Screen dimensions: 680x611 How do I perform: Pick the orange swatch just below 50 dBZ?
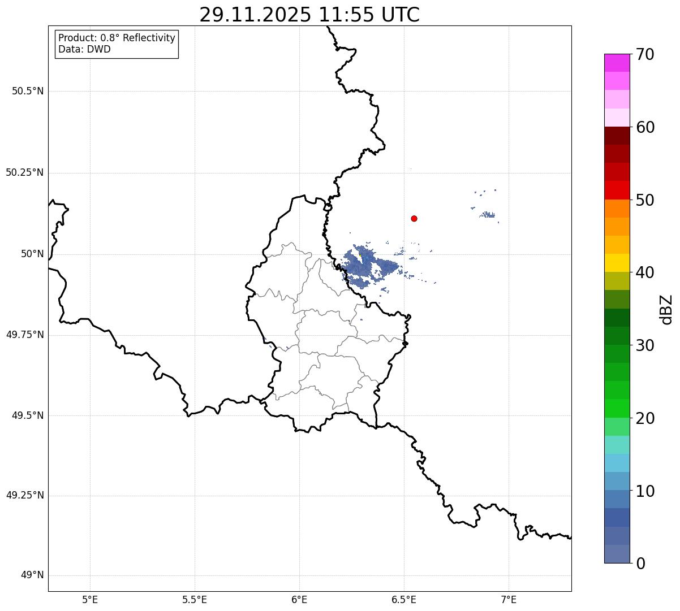(x=617, y=209)
